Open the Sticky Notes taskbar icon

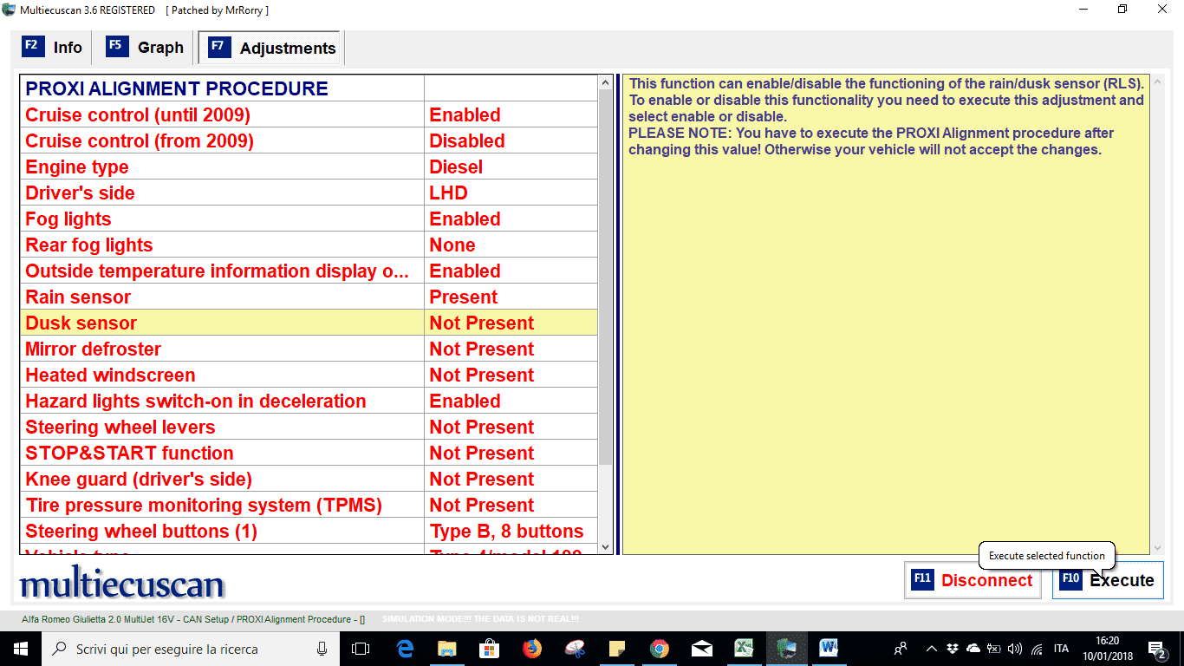point(617,649)
